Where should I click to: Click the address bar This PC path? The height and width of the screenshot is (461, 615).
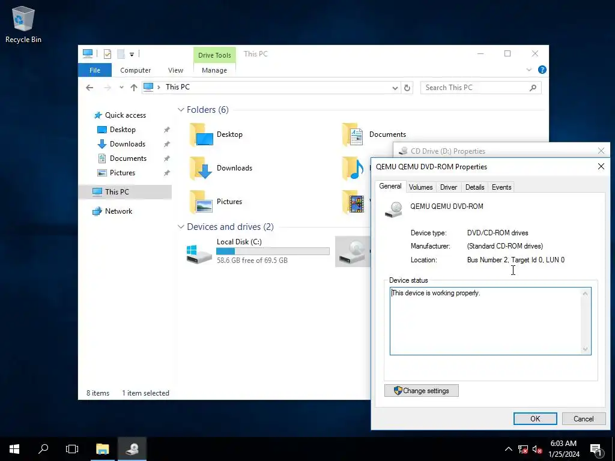pyautogui.click(x=177, y=87)
